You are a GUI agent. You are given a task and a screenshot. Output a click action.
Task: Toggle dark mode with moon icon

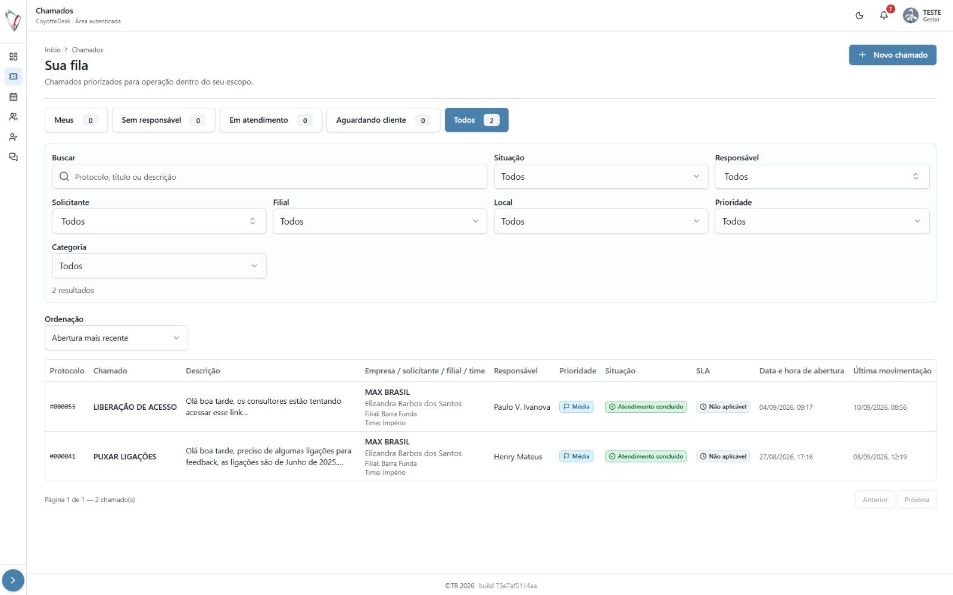coord(859,15)
